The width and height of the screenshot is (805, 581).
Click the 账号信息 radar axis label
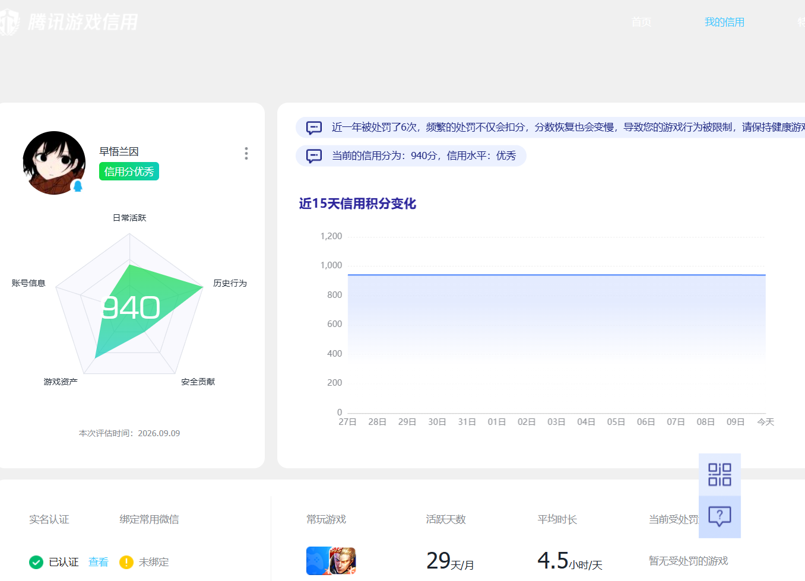point(28,283)
